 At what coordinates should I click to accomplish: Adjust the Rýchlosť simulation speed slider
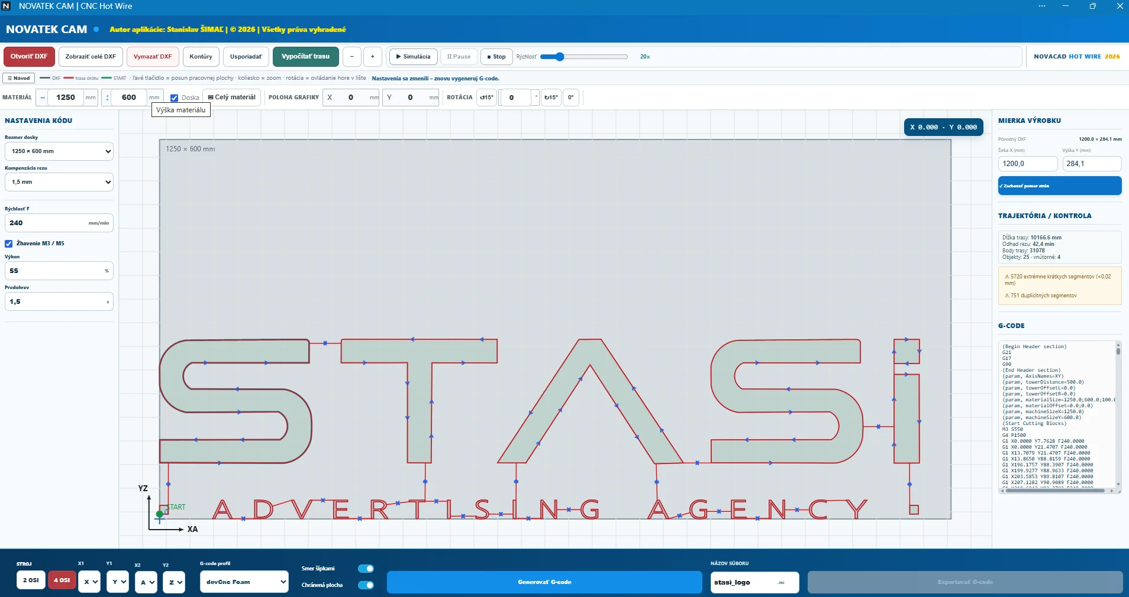[584, 57]
